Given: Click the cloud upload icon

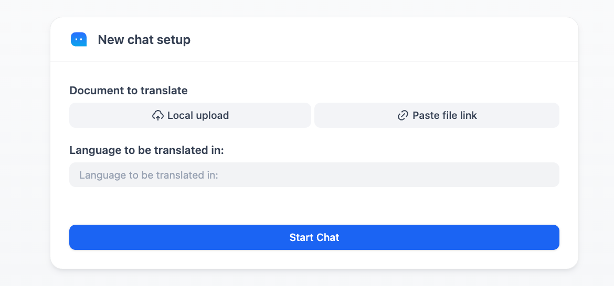Looking at the screenshot, I should tap(158, 116).
